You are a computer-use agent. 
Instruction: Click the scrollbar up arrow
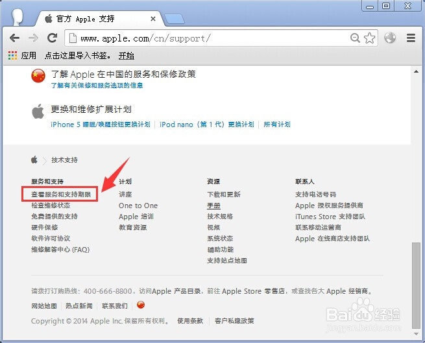[x=416, y=71]
